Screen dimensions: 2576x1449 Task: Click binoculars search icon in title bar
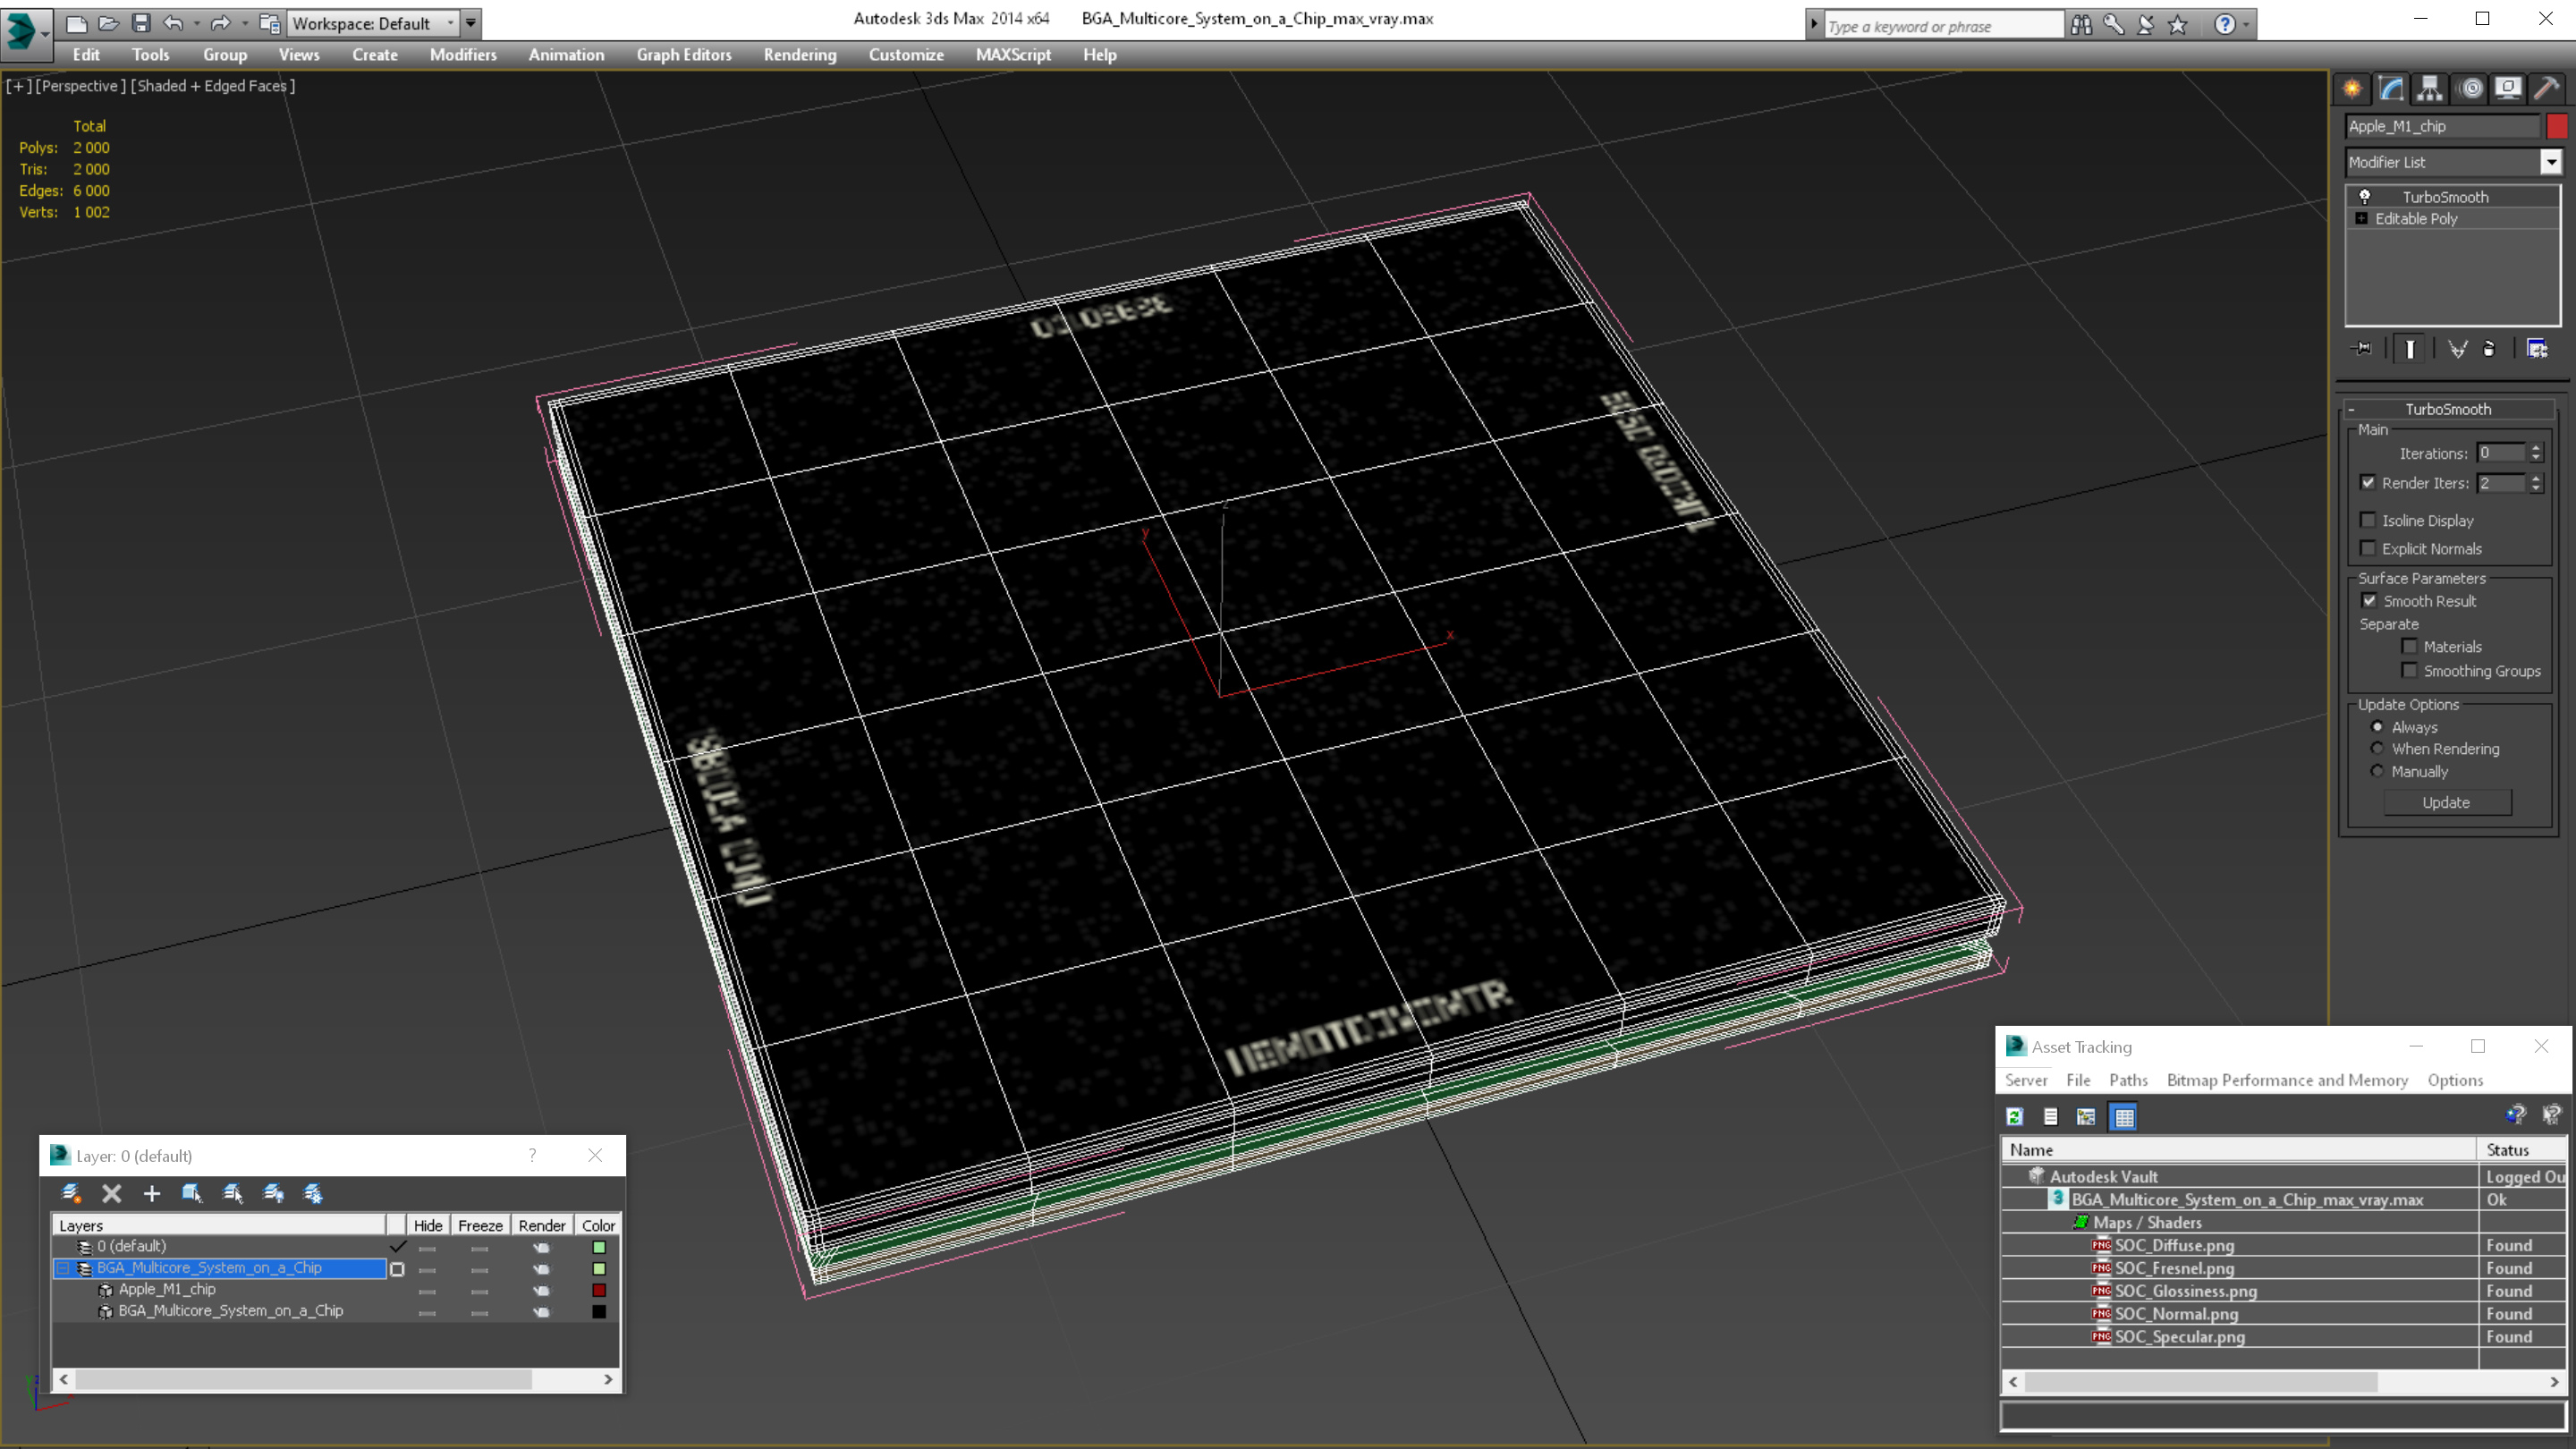[x=2082, y=24]
